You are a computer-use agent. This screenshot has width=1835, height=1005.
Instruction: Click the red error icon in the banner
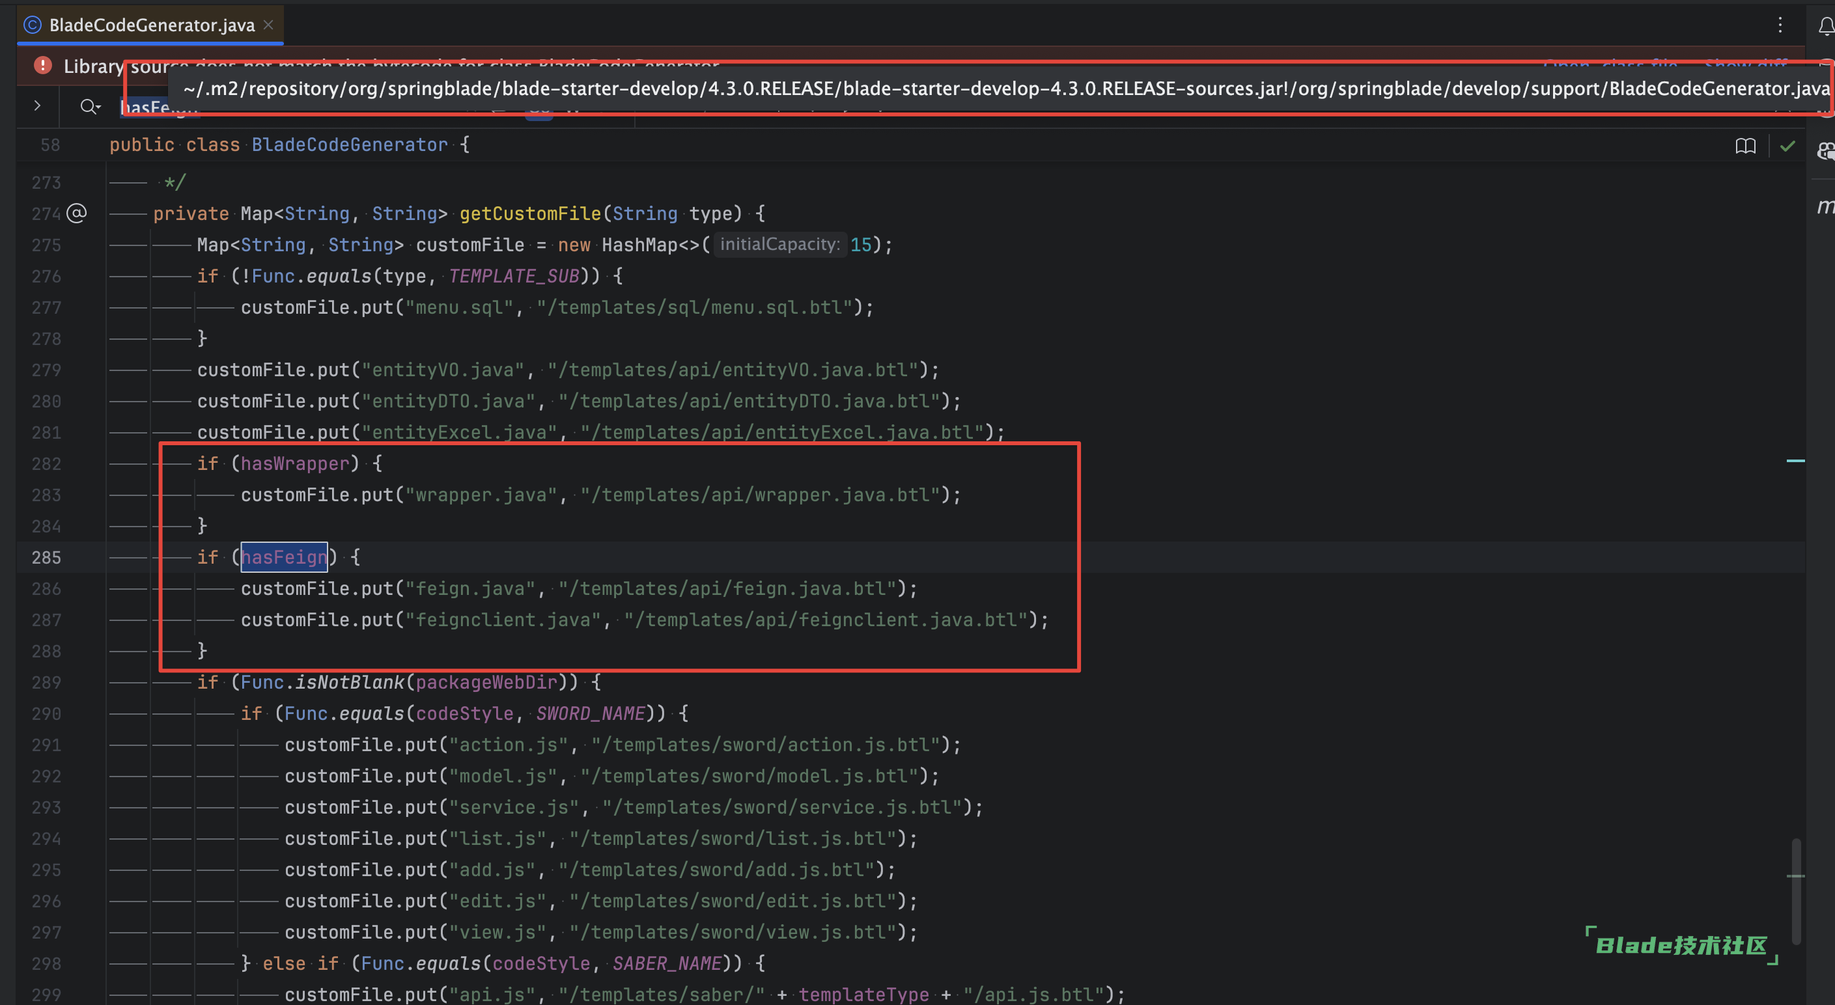[43, 66]
